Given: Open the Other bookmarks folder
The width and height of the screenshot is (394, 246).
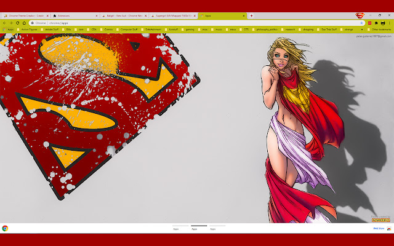Looking at the screenshot, I should [379, 30].
